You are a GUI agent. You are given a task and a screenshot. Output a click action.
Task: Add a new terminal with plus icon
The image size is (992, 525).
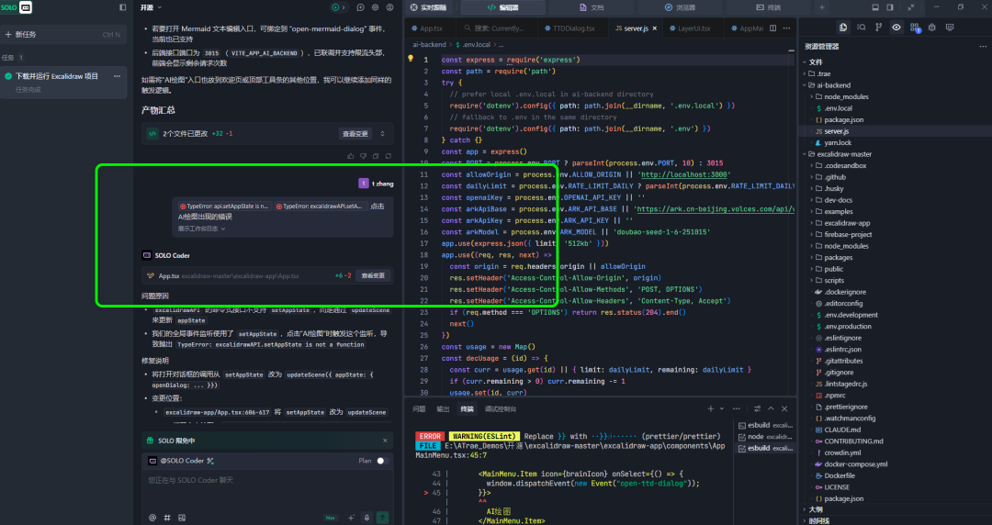coord(710,408)
